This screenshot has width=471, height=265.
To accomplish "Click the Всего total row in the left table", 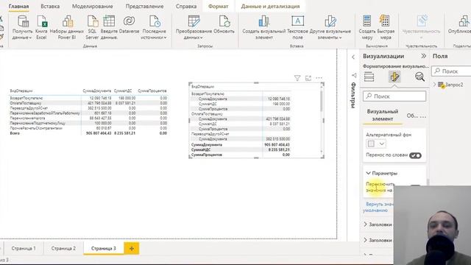I will (x=88, y=133).
